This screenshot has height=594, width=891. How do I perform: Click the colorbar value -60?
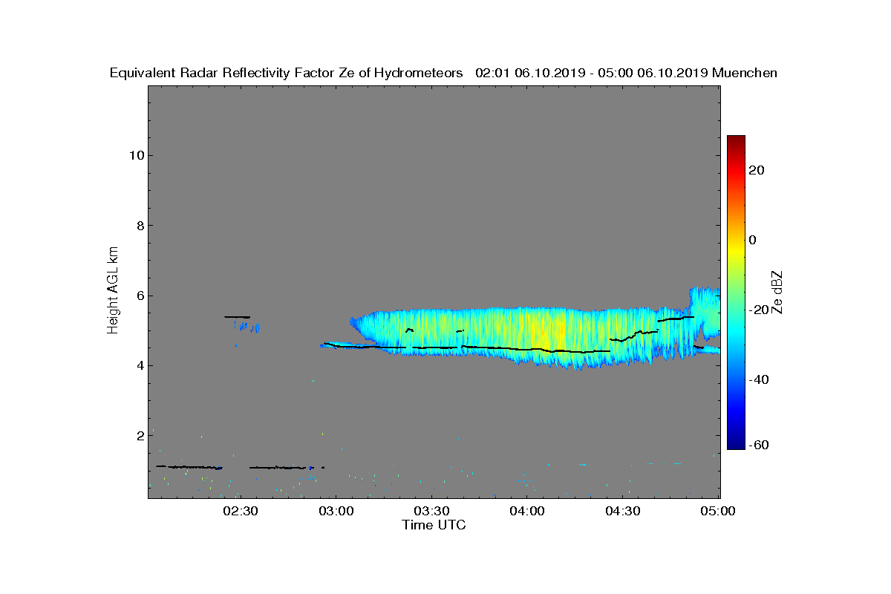point(757,445)
